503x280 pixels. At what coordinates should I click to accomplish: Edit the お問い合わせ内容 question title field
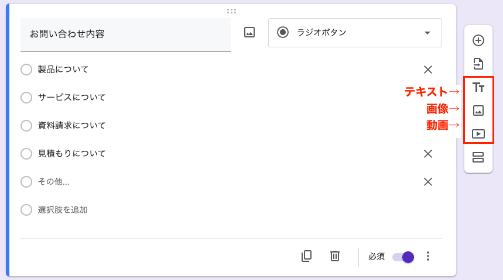[125, 34]
